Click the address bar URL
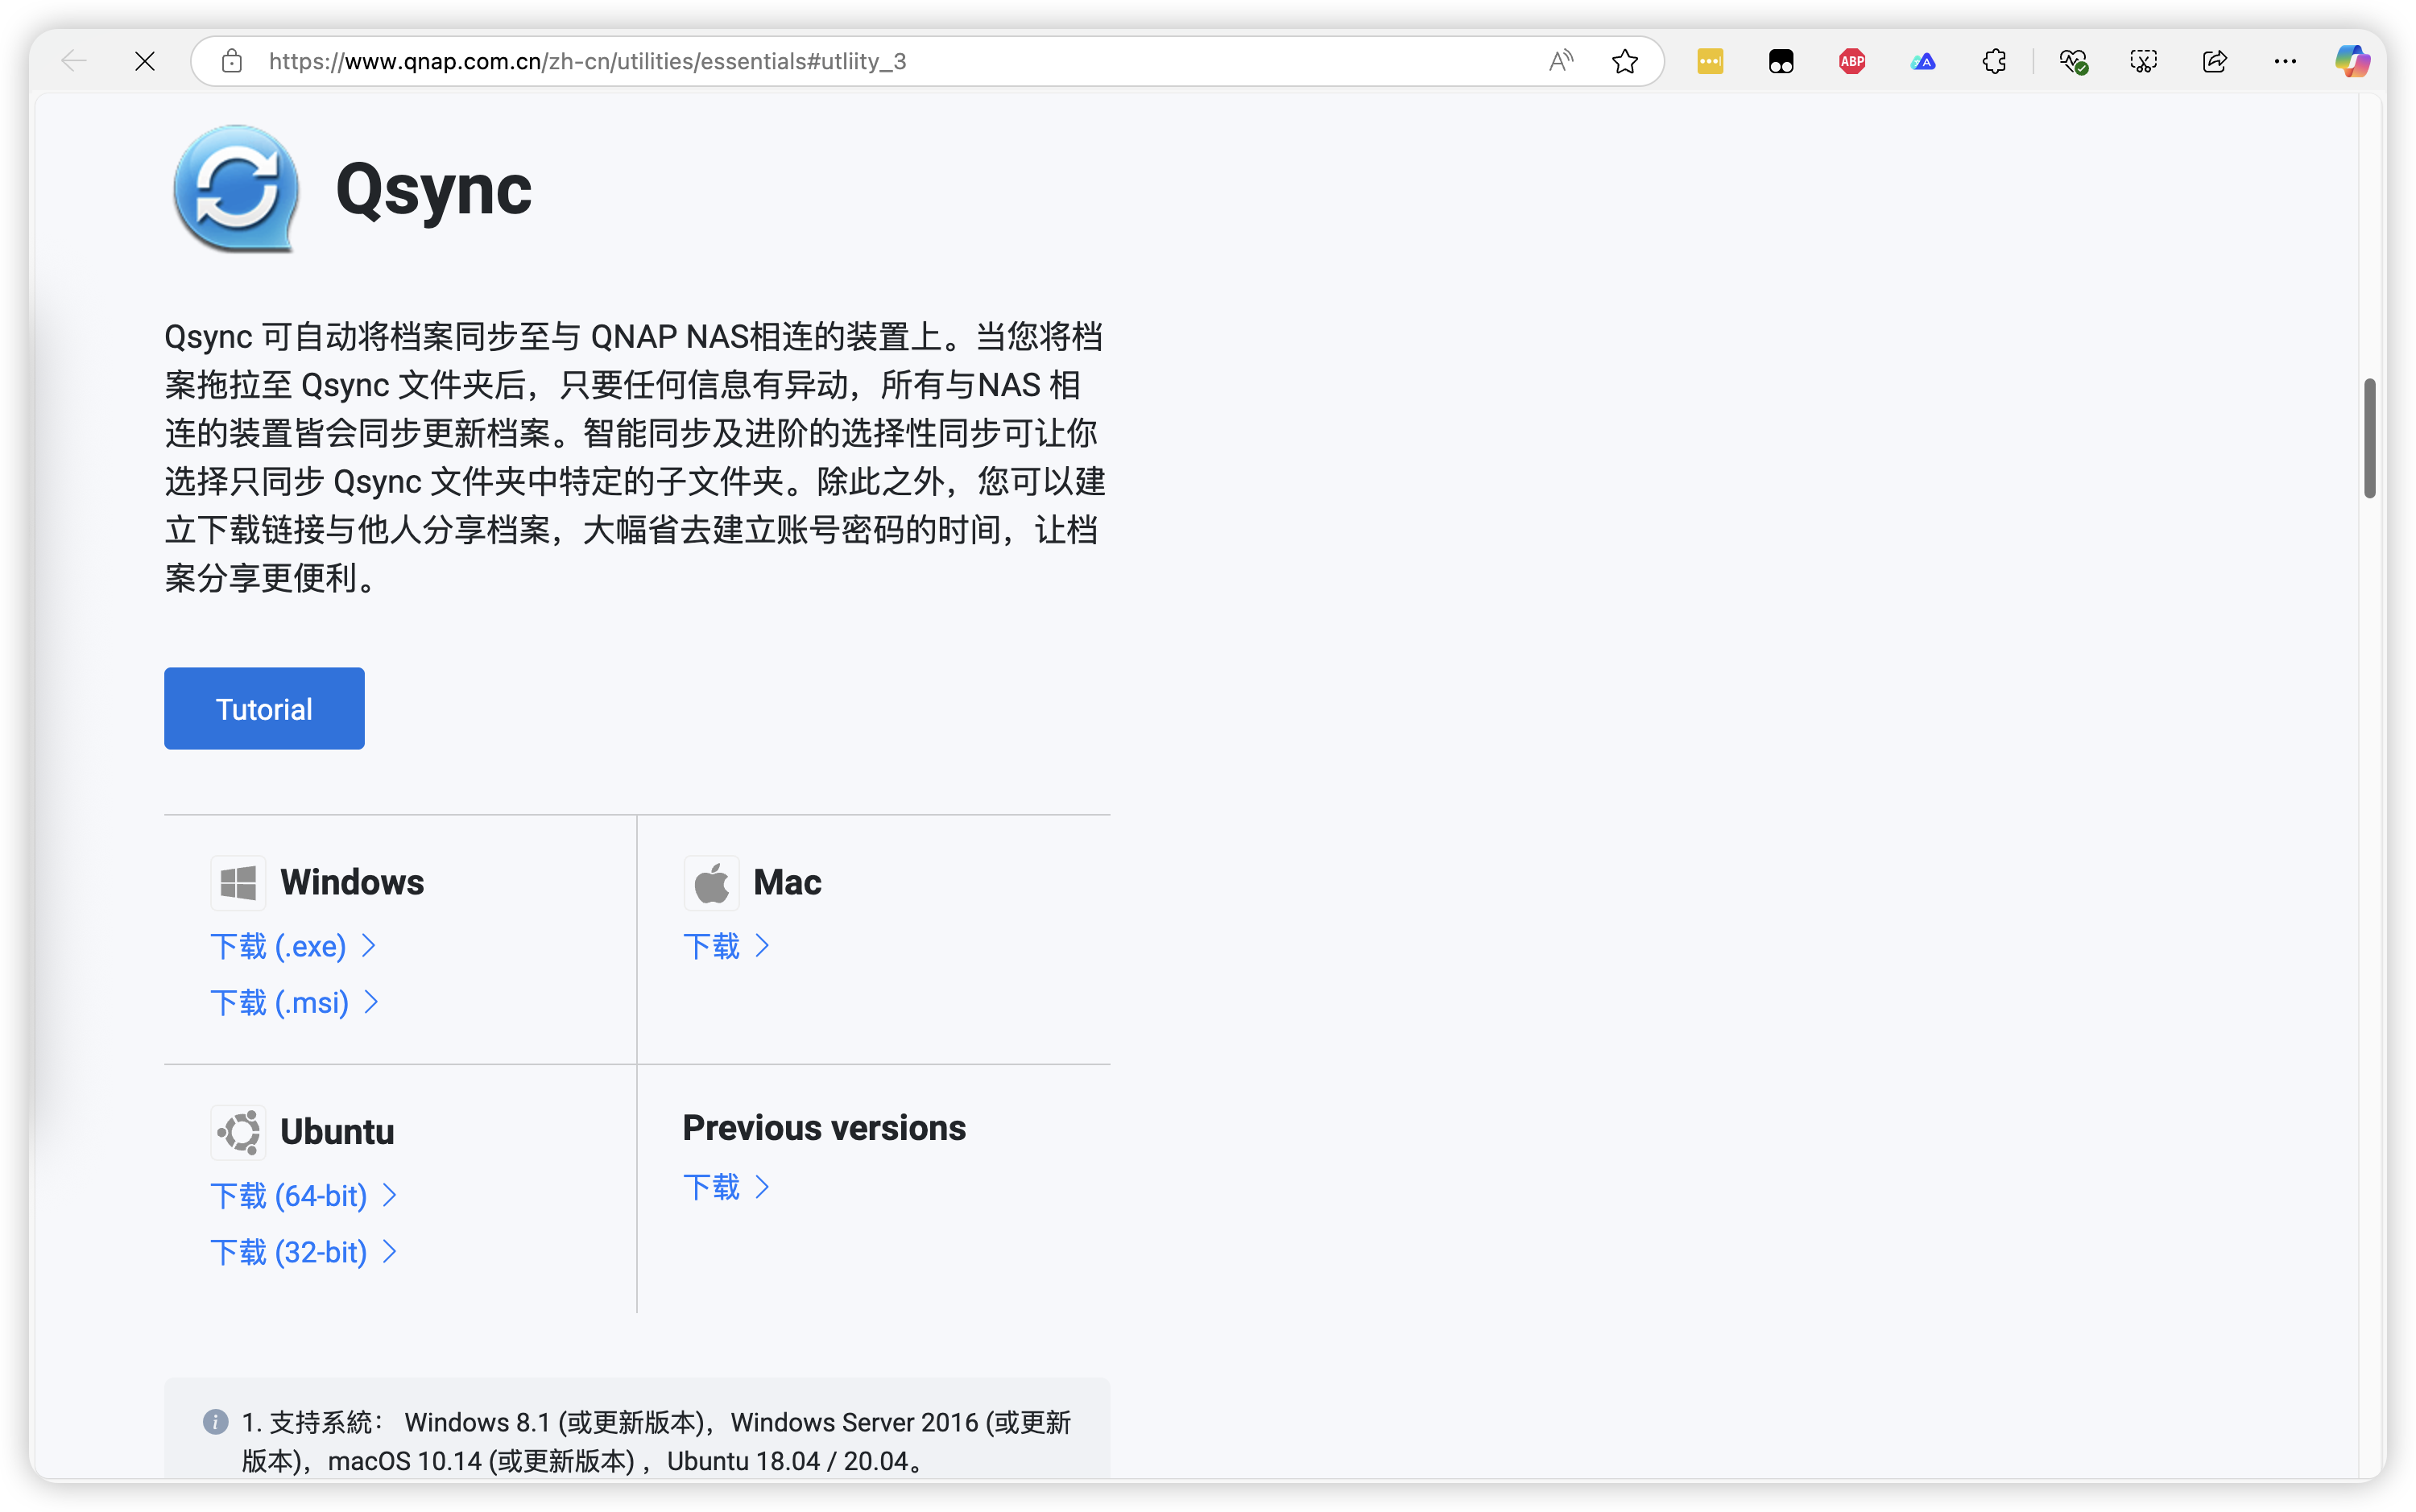The image size is (2416, 1512). pyautogui.click(x=587, y=61)
